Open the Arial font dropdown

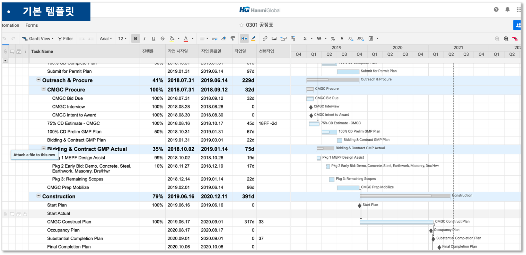coord(106,38)
